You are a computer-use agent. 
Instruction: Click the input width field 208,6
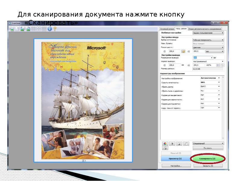(174, 51)
